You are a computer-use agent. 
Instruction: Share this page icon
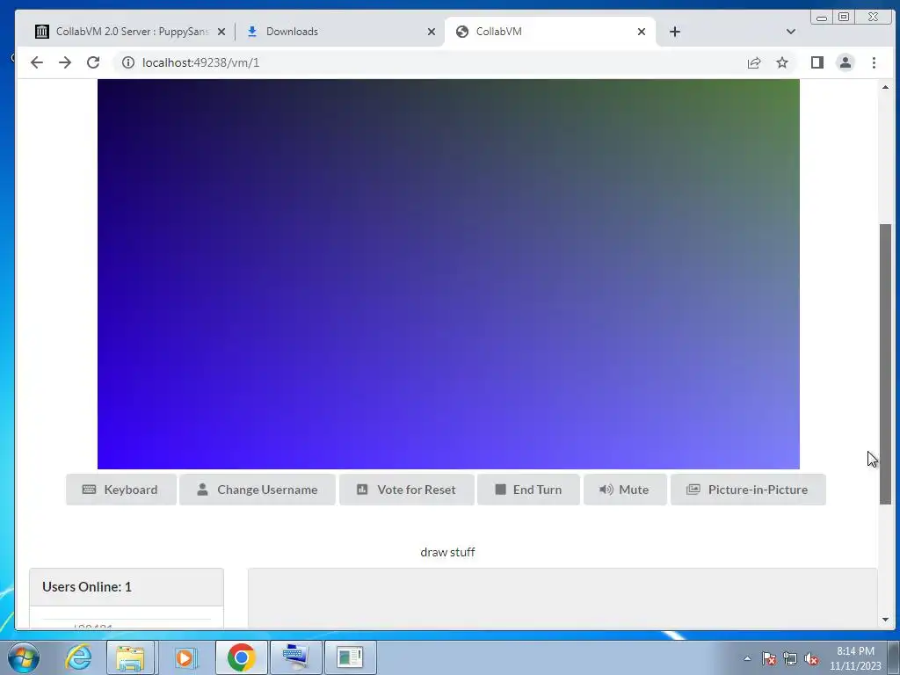click(x=754, y=62)
